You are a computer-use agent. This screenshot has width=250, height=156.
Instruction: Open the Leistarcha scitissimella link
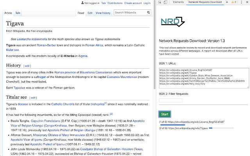click(32, 39)
